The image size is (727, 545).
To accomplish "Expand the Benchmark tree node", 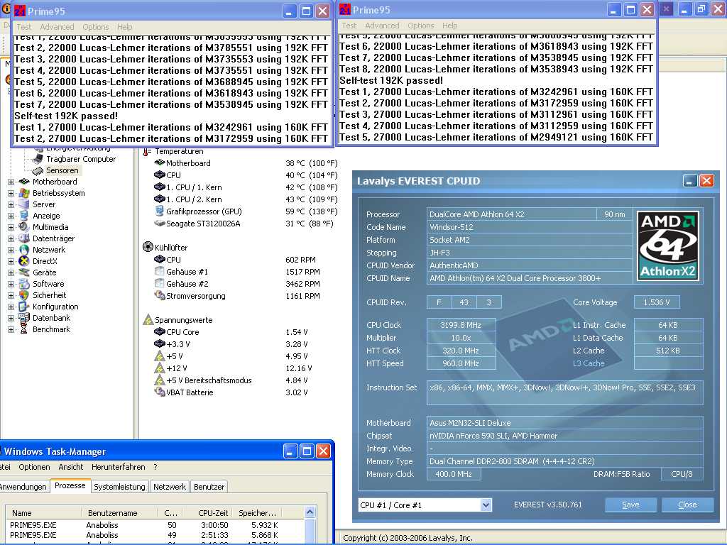I will point(11,329).
